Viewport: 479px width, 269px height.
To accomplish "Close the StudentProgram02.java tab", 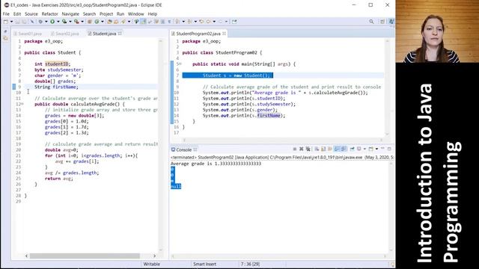I will click(x=225, y=33).
